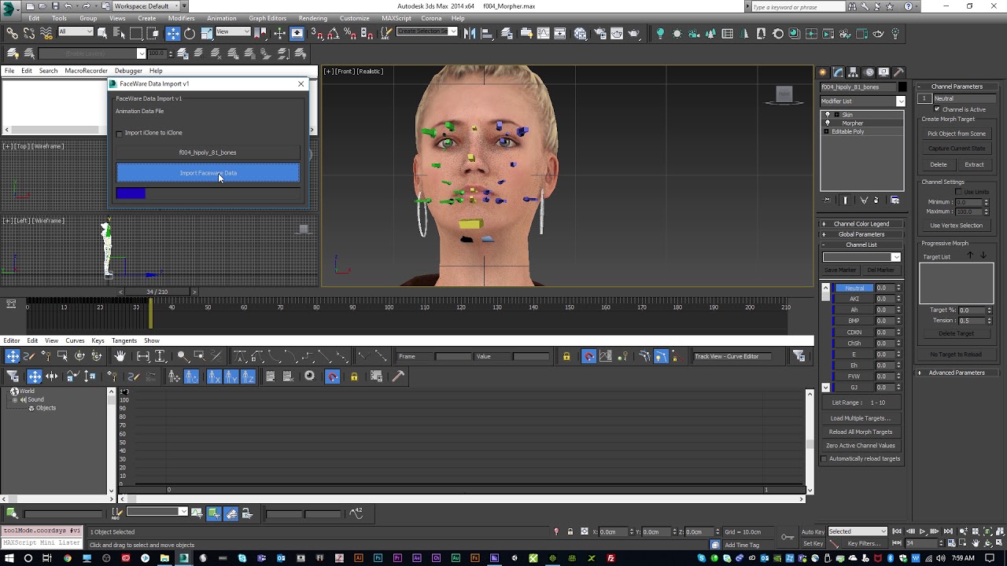Open Chrome from the taskbar
The image size is (1007, 566).
coord(68,558)
